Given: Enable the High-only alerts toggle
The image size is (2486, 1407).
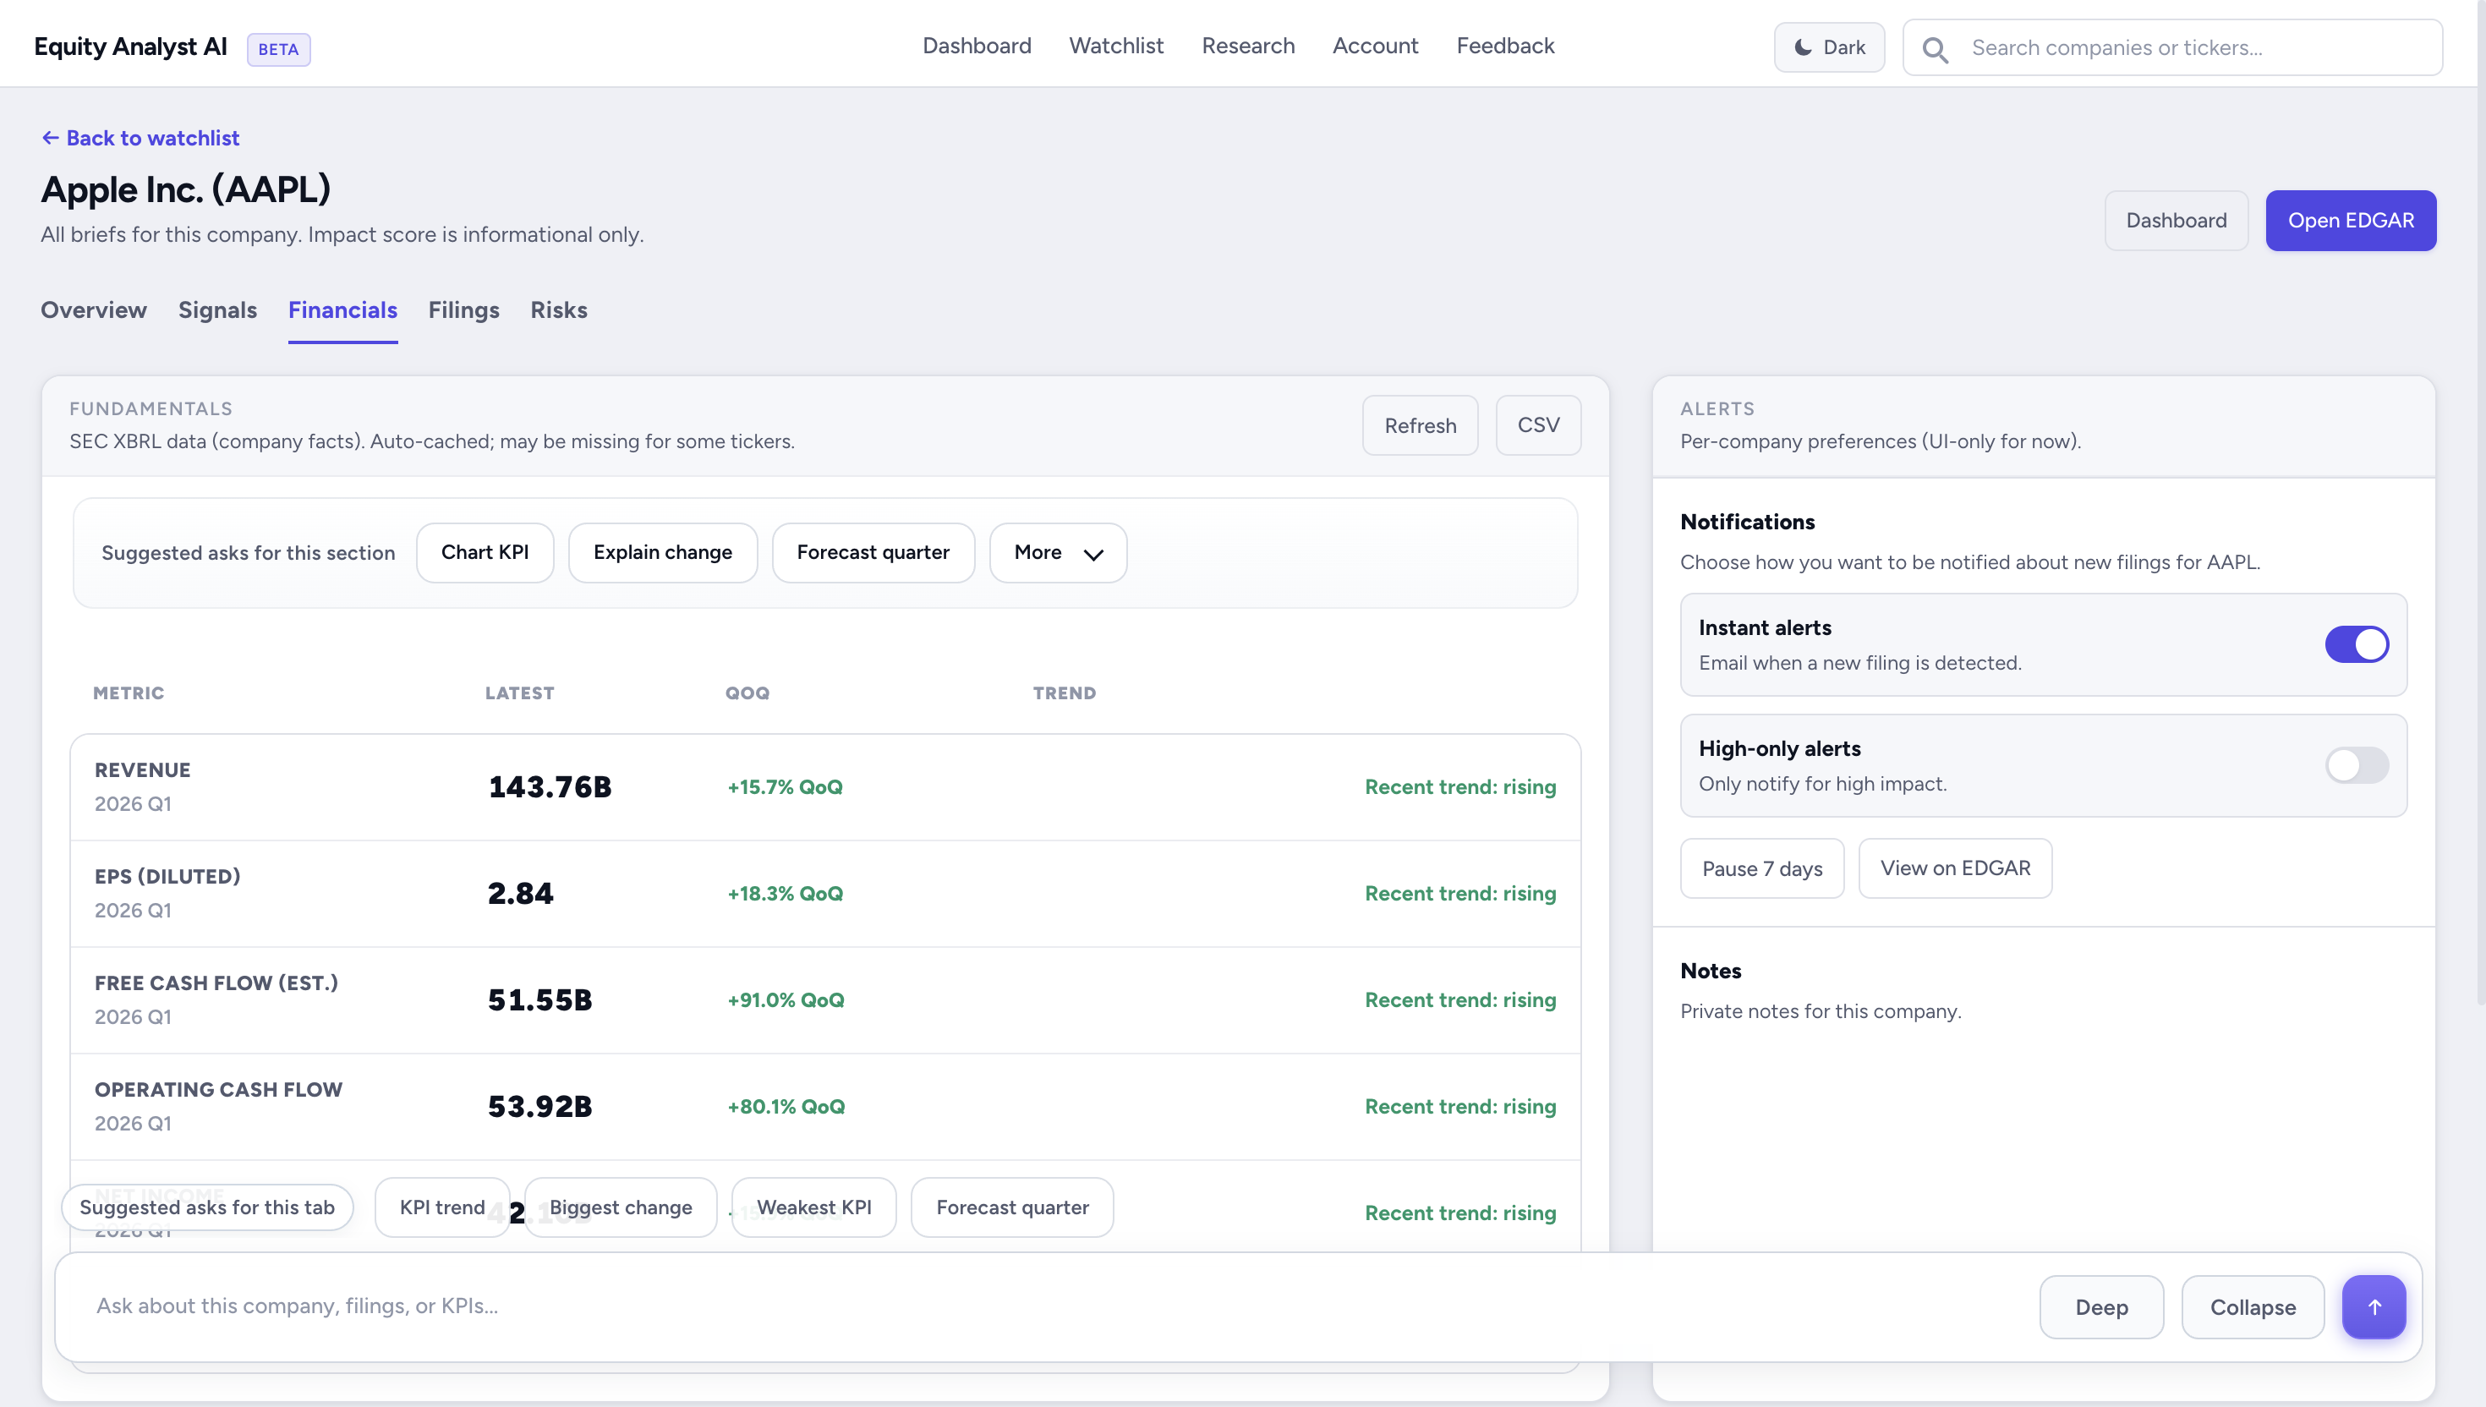Looking at the screenshot, I should (2357, 765).
